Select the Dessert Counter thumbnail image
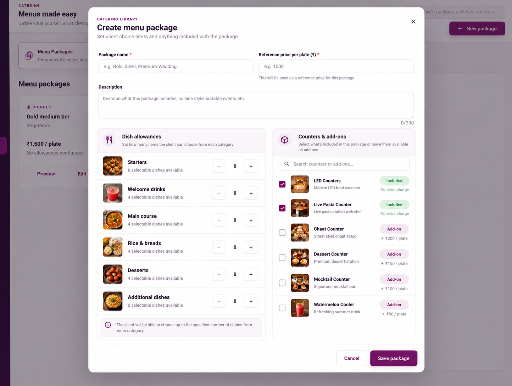 [x=300, y=258]
